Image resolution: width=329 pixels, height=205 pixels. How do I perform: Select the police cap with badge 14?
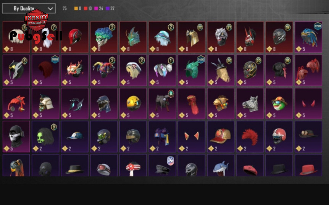[x=162, y=165]
